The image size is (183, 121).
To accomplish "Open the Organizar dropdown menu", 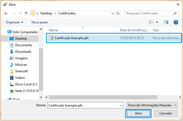I will coord(14,22).
